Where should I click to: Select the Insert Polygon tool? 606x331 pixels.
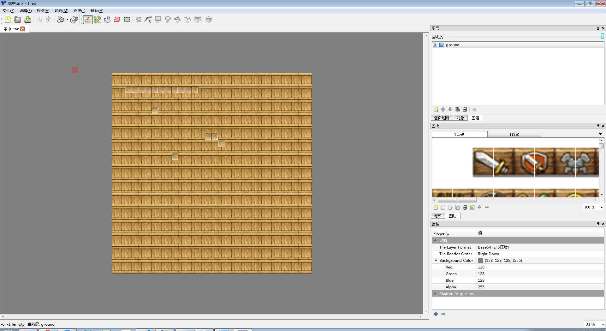177,20
